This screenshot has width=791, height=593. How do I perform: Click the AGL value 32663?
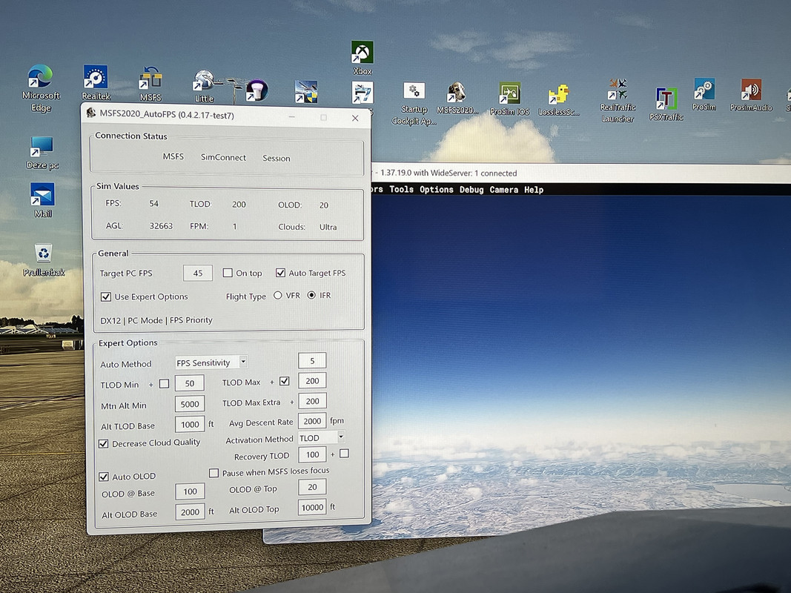(161, 226)
